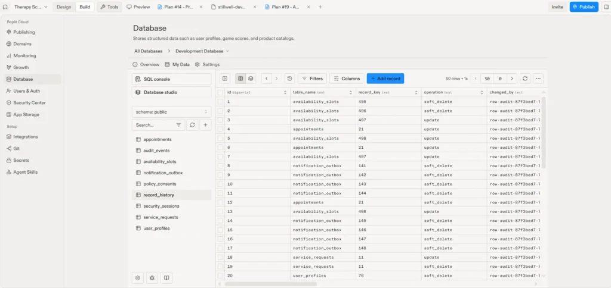Image resolution: width=611 pixels, height=288 pixels.
Task: Add a new table with plus icon
Action: (x=205, y=125)
